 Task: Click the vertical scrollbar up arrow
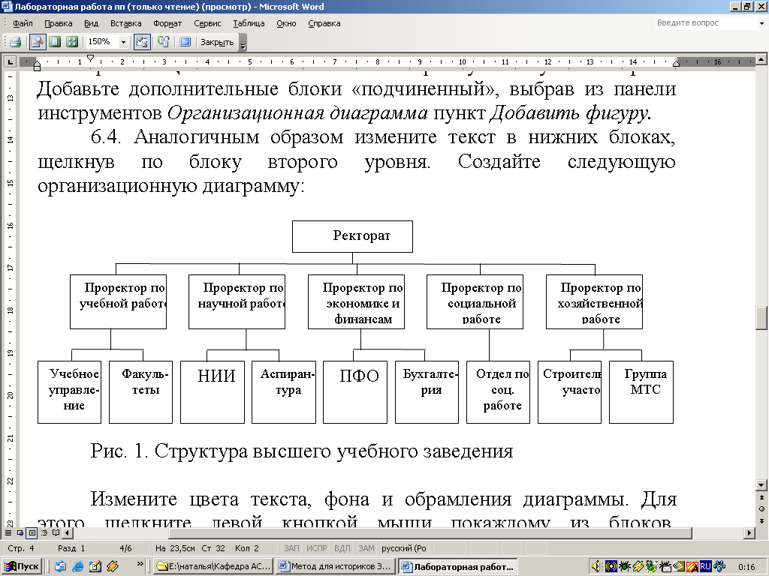coord(761,60)
